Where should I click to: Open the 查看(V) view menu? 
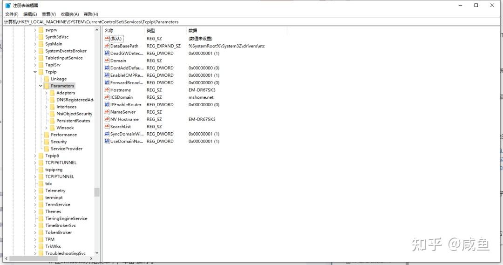(x=49, y=14)
